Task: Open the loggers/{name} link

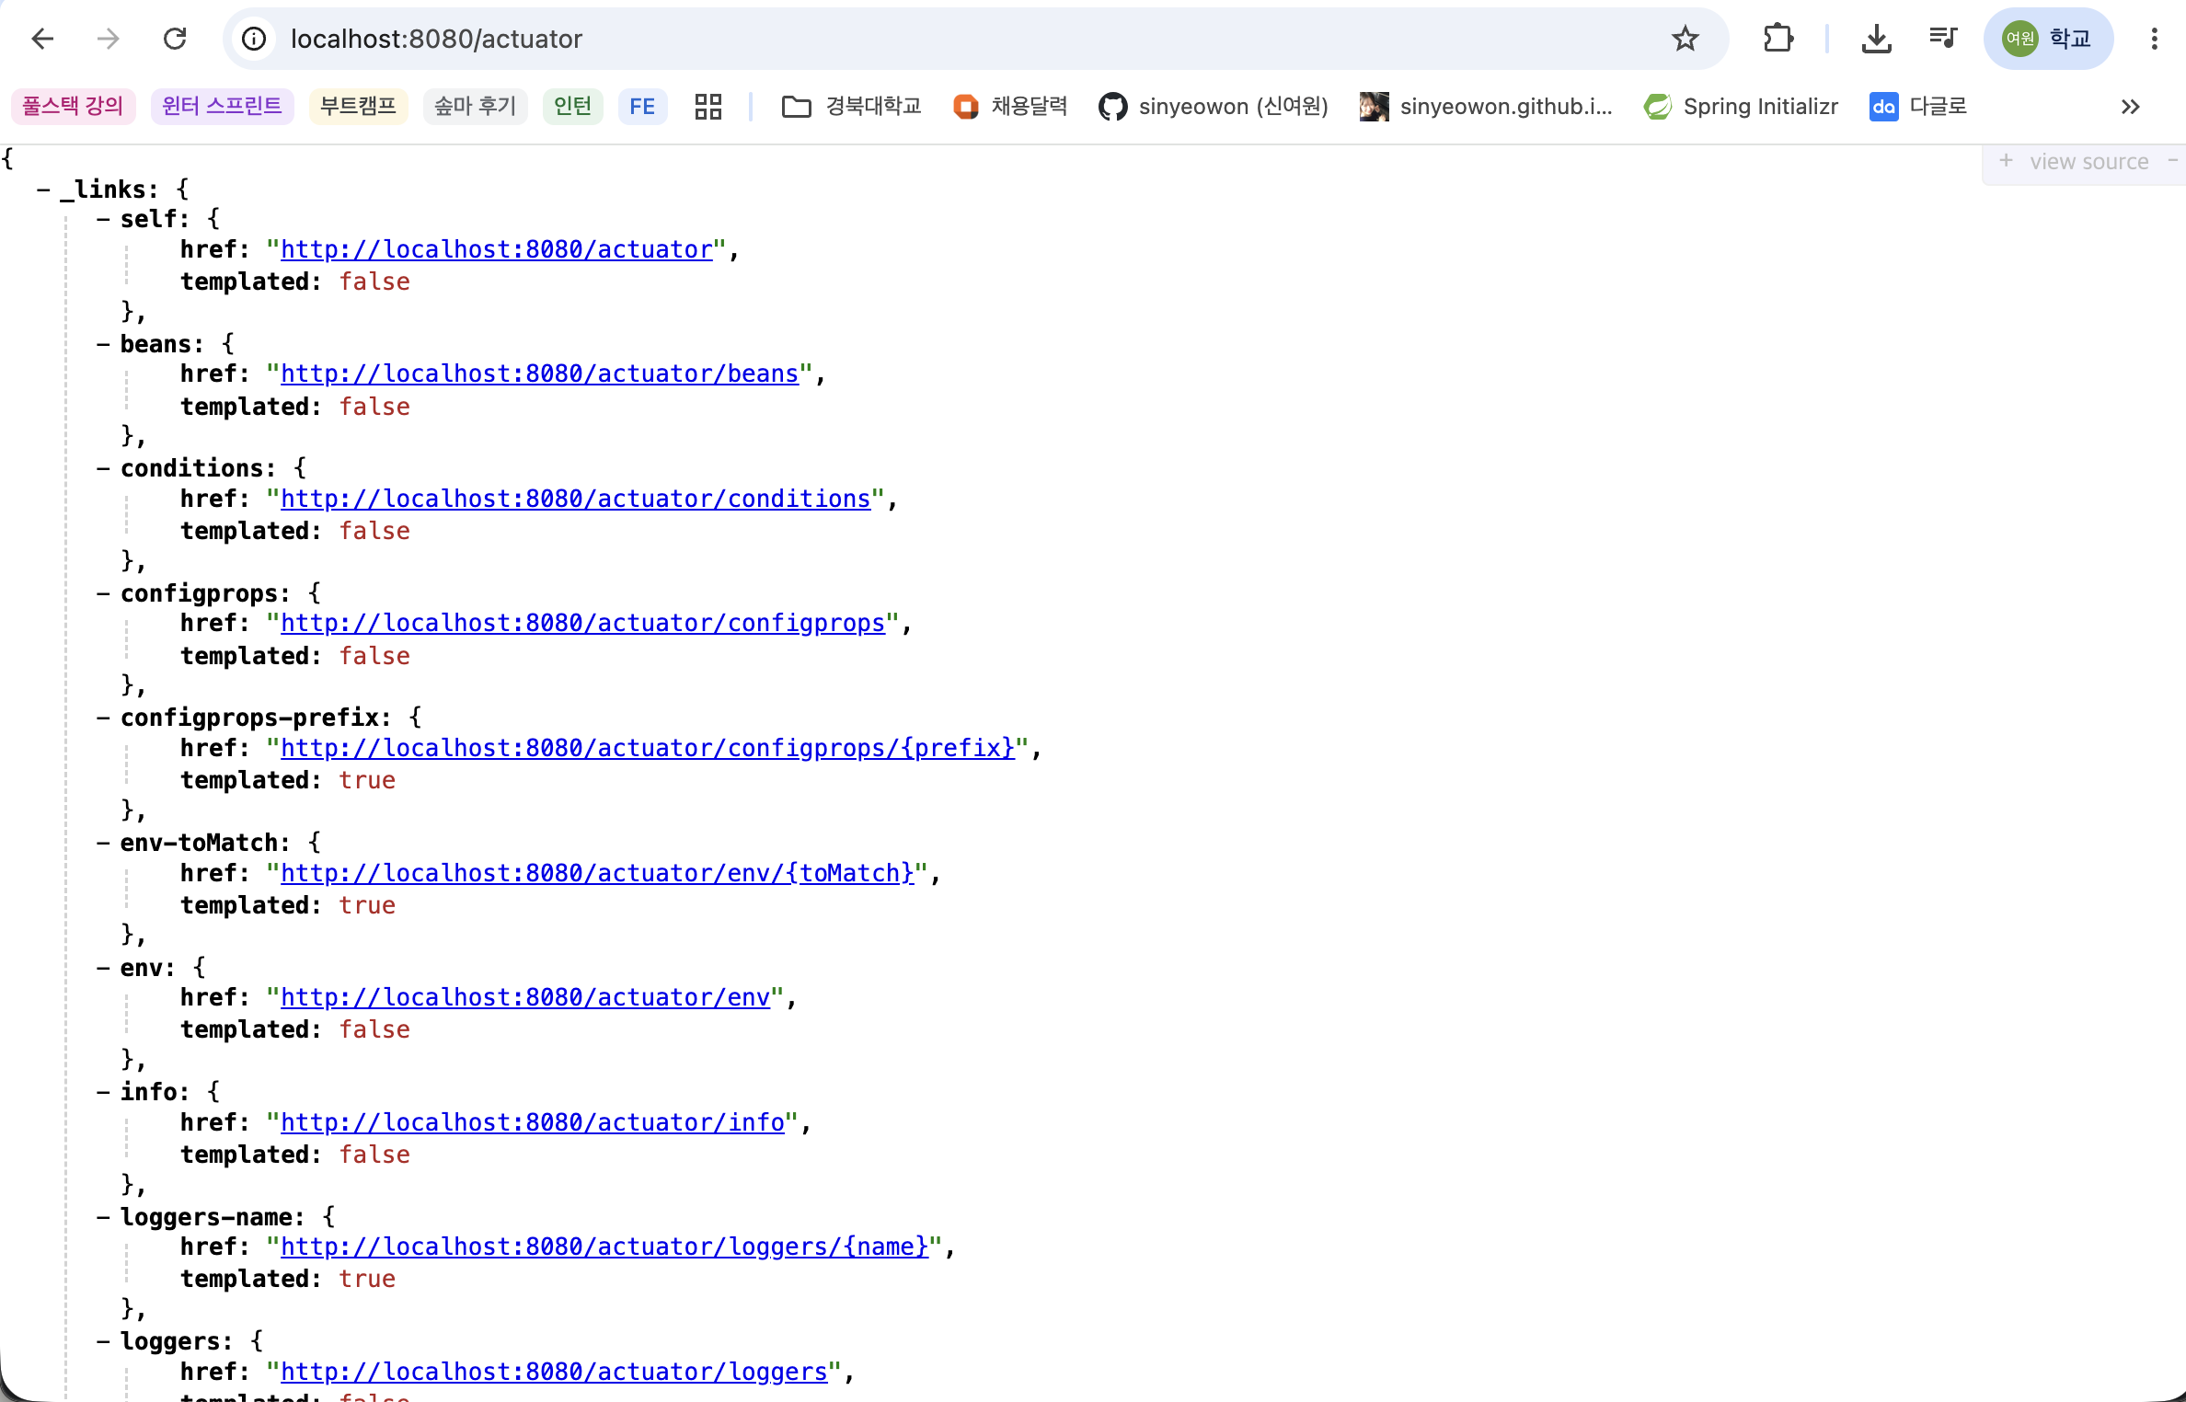Action: (604, 1247)
